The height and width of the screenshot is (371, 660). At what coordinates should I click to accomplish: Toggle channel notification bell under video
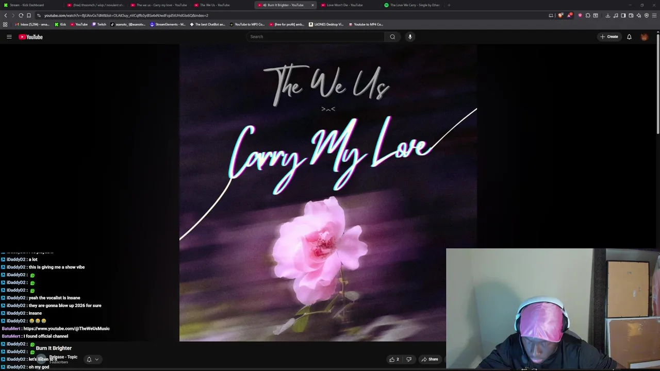(x=92, y=359)
